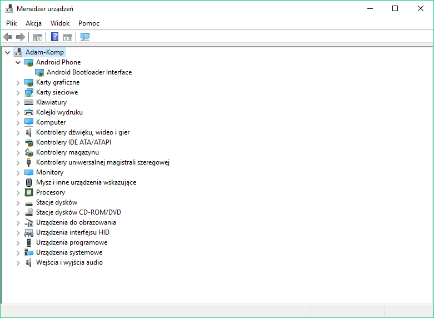Click the blue Help question mark toolbar icon
Viewport: 434px width, 318px height.
(x=54, y=37)
